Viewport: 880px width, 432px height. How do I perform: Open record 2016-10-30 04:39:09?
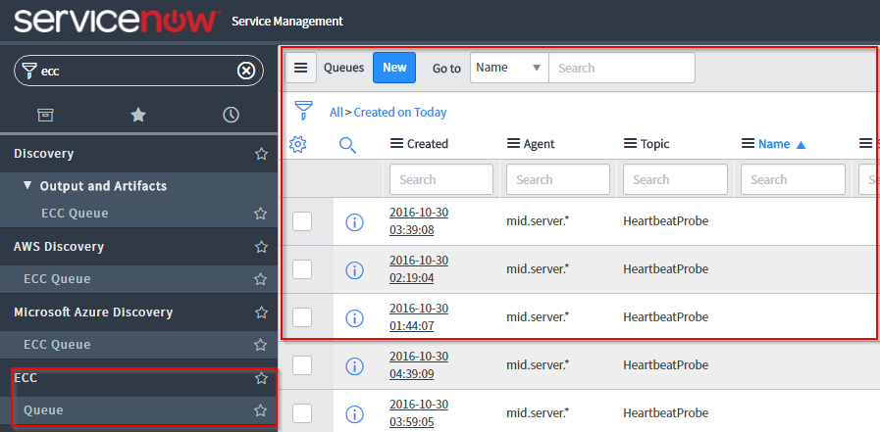click(419, 365)
